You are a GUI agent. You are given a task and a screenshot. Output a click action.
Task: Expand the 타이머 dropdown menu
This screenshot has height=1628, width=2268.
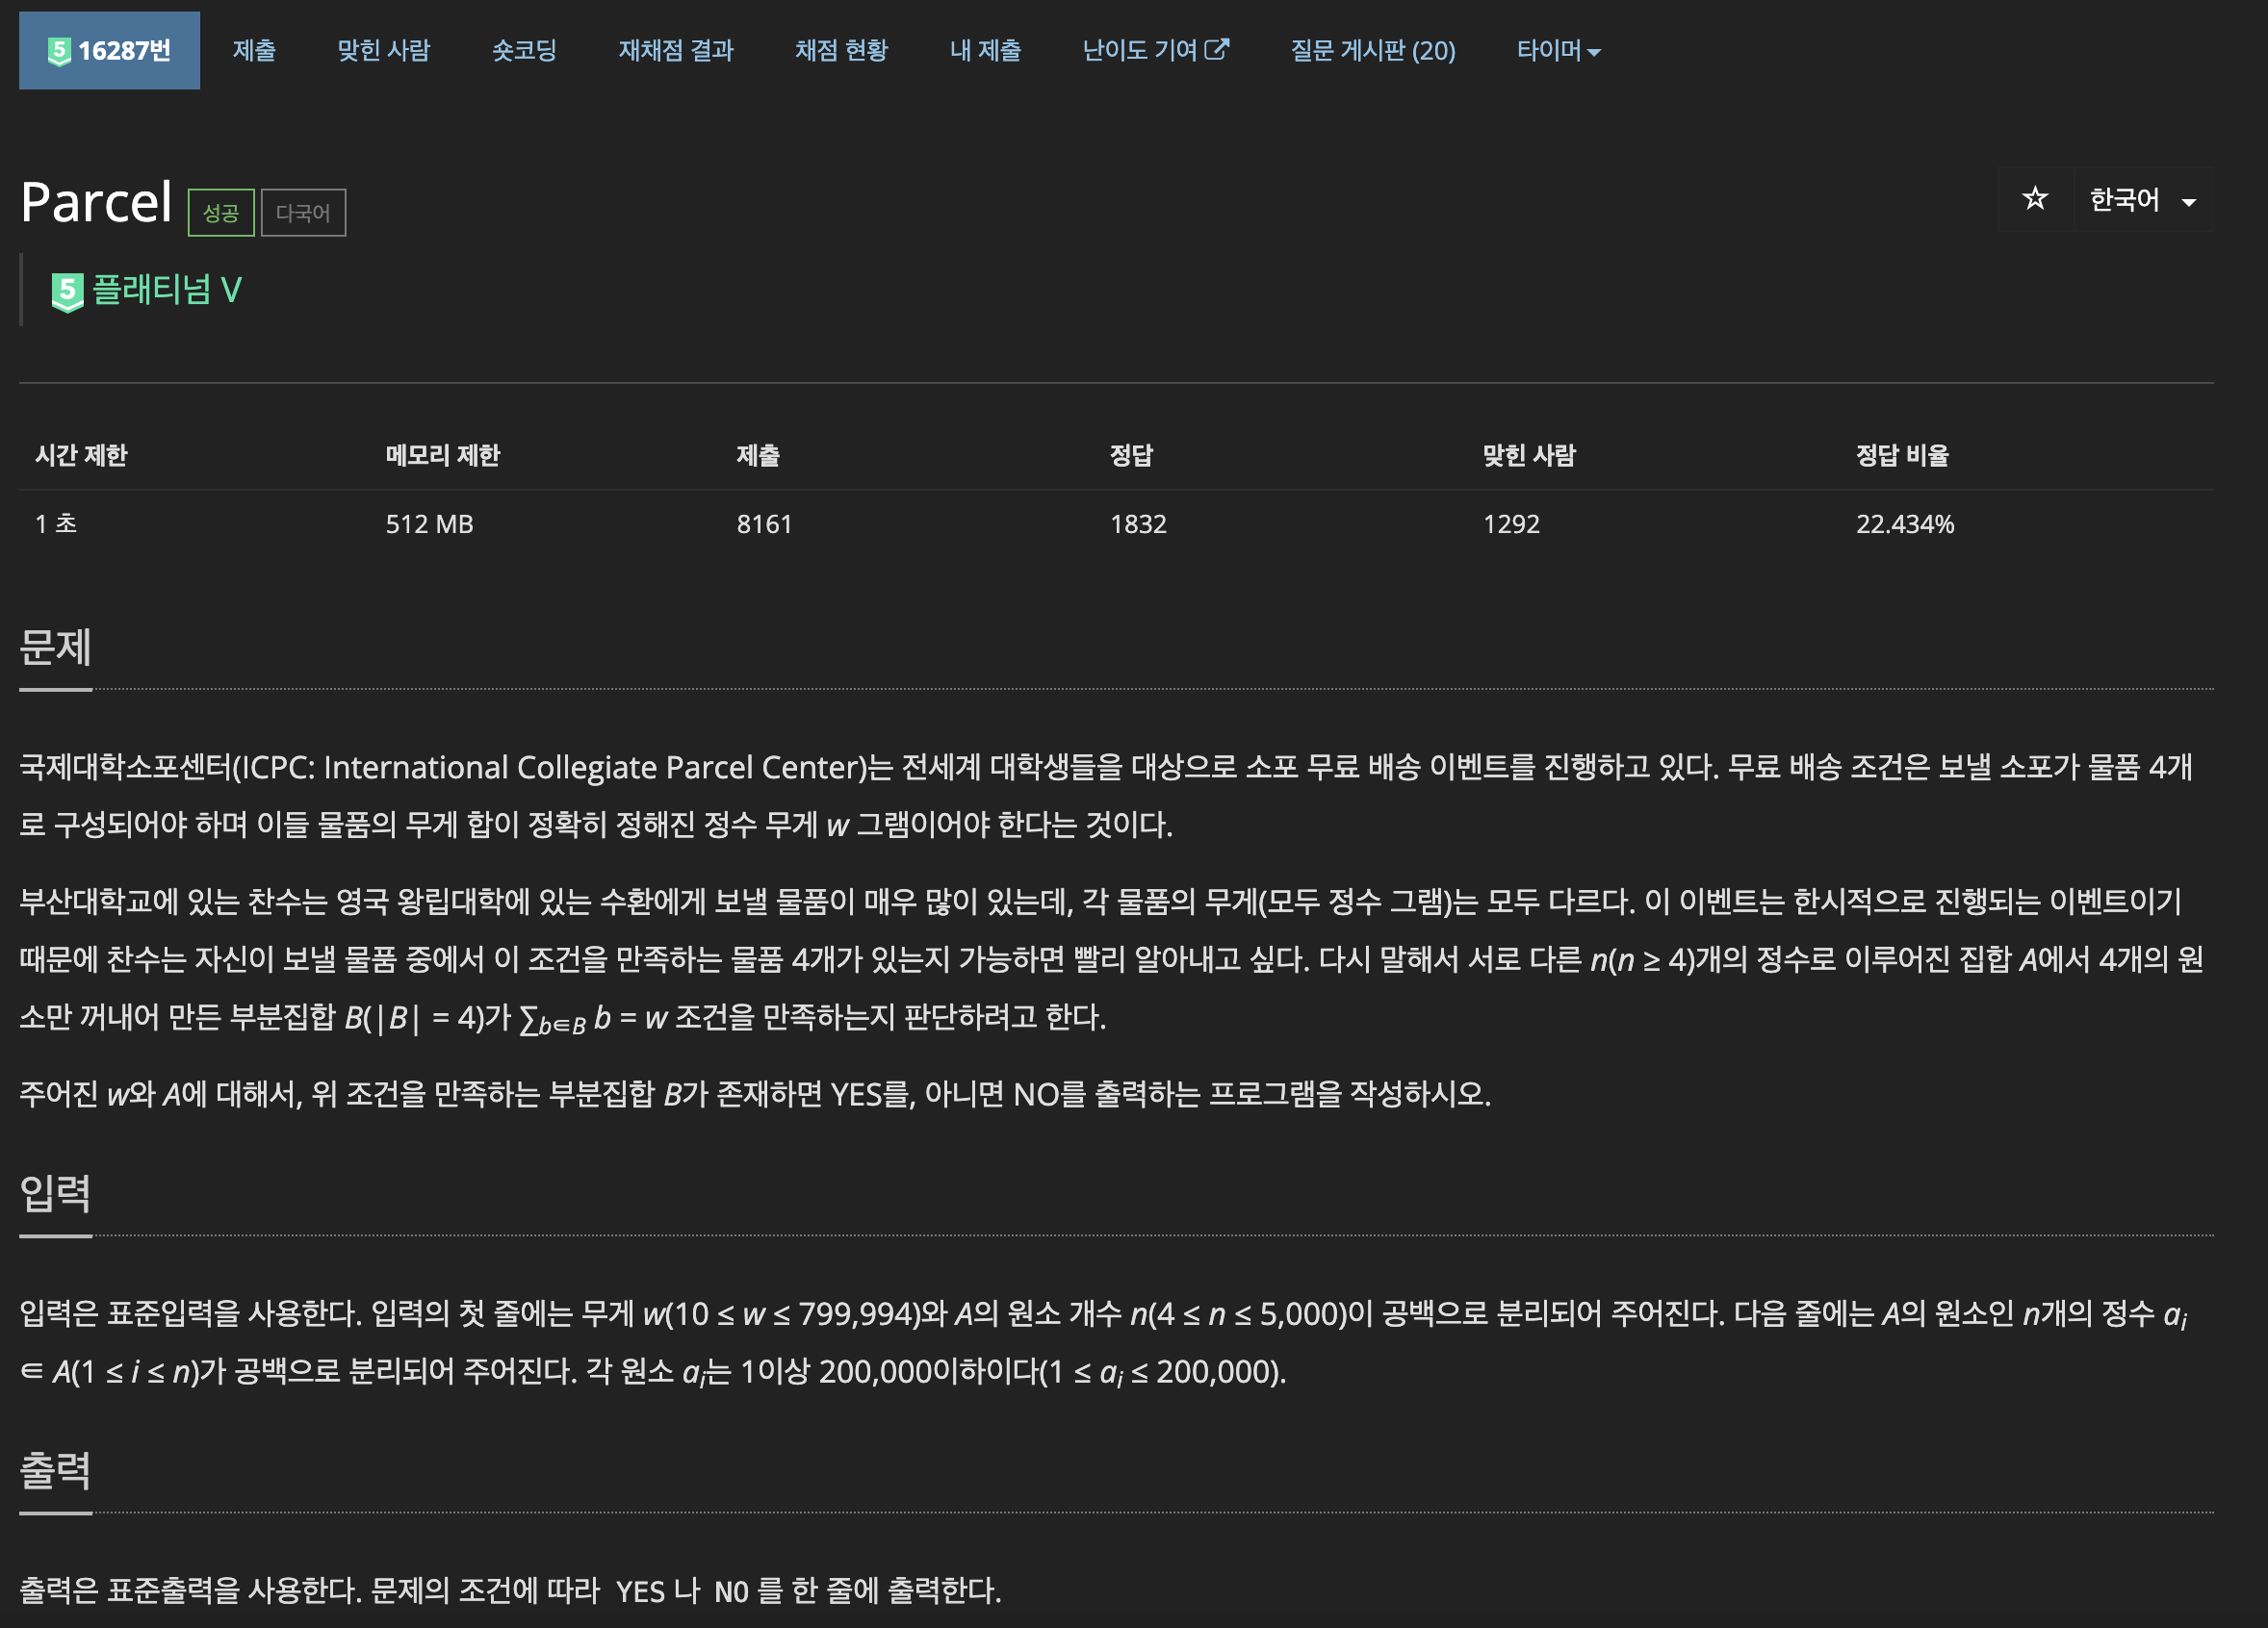click(1557, 51)
